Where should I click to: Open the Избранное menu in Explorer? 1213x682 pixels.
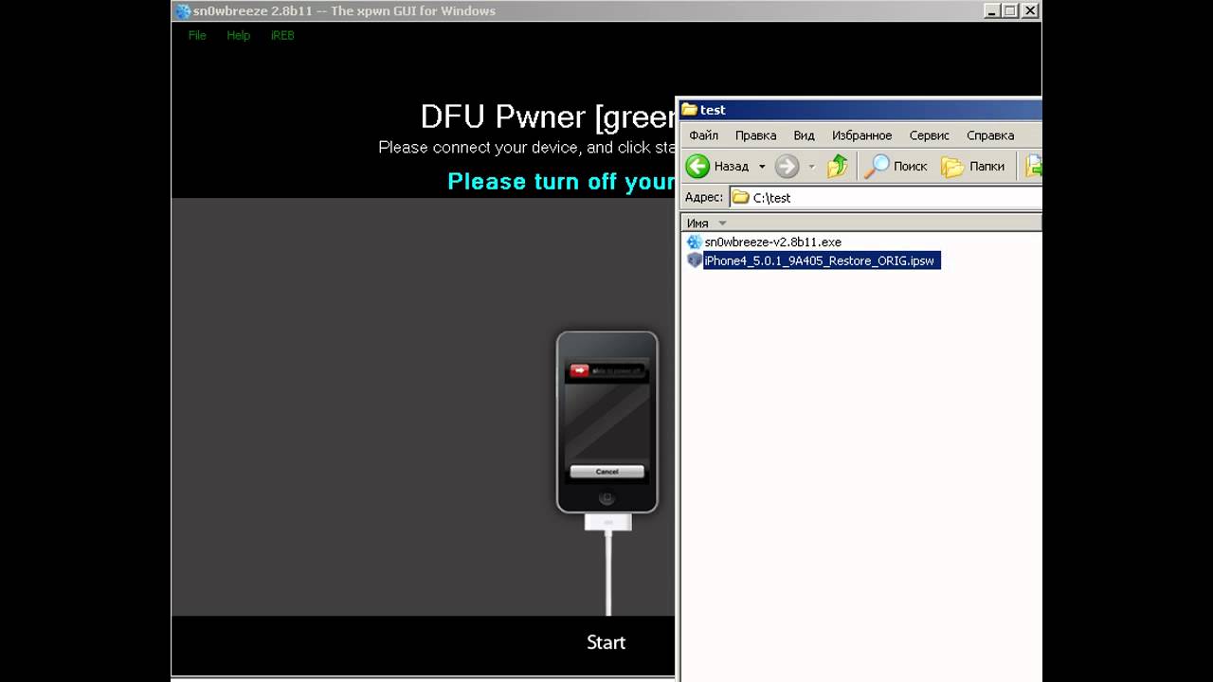click(x=861, y=135)
